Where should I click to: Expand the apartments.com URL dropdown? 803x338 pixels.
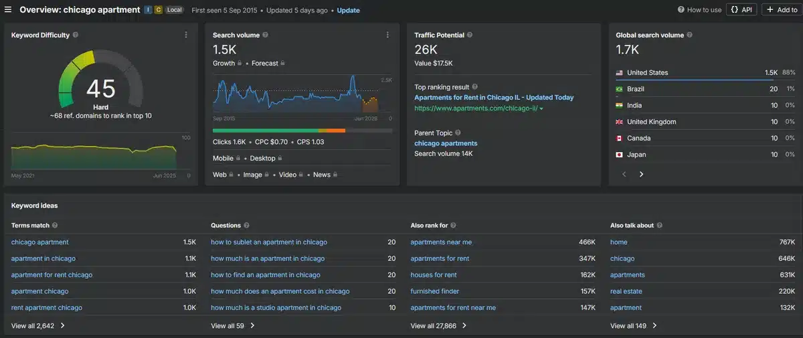541,108
